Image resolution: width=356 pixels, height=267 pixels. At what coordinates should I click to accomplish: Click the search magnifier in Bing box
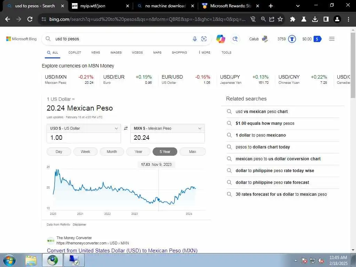tap(48, 39)
